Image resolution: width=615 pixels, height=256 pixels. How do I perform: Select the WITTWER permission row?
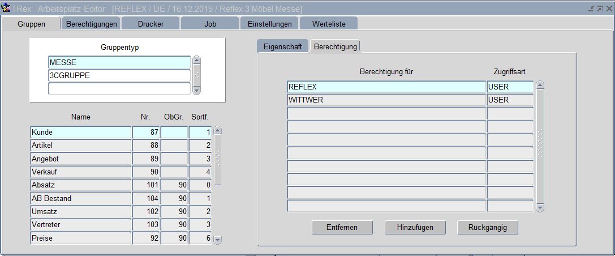pos(386,100)
